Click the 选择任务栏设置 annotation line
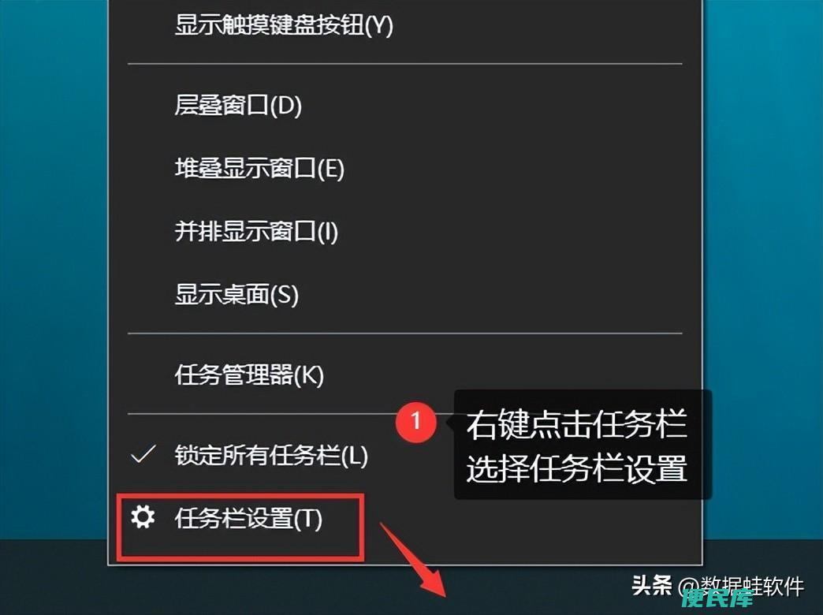Image resolution: width=823 pixels, height=615 pixels. [x=576, y=468]
